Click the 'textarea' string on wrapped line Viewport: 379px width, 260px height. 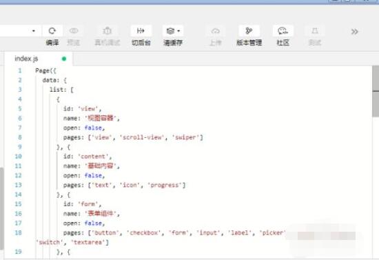[88, 242]
